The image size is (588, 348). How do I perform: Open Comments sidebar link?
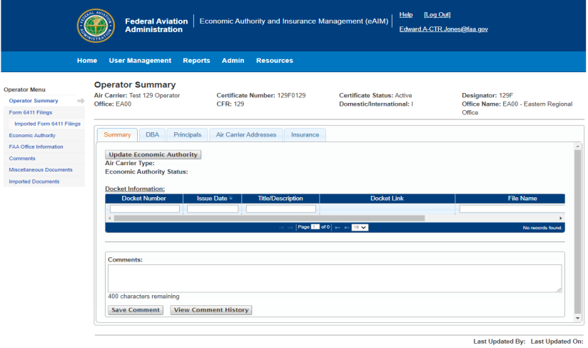click(22, 159)
